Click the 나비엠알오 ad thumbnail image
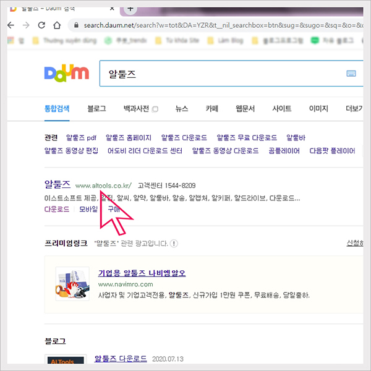Viewport: 371px width, 371px height. pos(72,284)
